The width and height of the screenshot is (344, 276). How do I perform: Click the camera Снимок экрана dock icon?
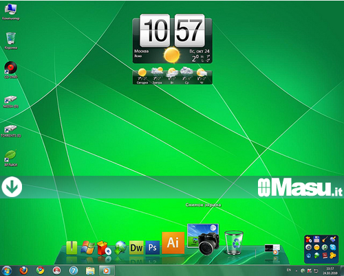[203, 239]
